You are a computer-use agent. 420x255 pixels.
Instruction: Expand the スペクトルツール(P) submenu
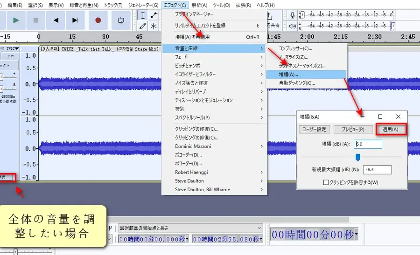click(214, 117)
